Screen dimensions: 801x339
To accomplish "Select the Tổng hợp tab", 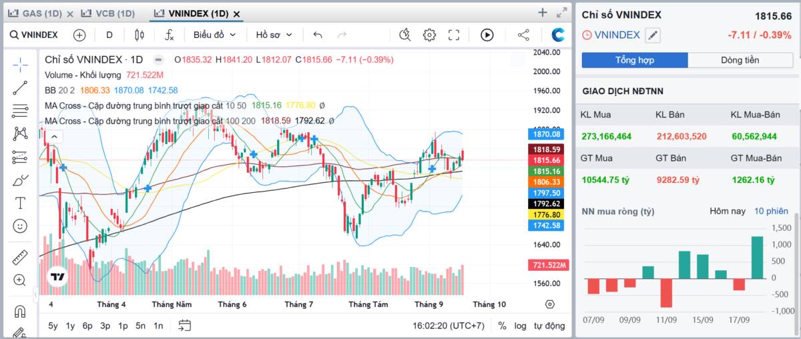I will click(x=635, y=60).
